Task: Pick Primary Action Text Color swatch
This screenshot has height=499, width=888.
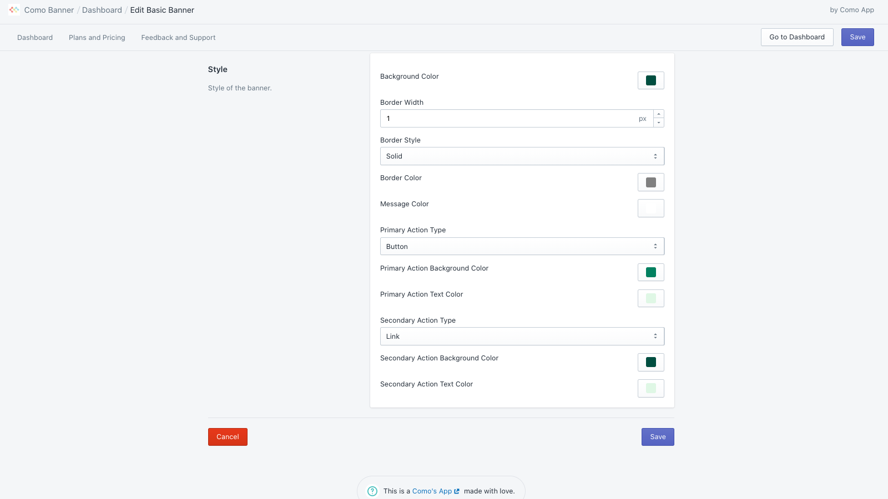Action: click(651, 298)
